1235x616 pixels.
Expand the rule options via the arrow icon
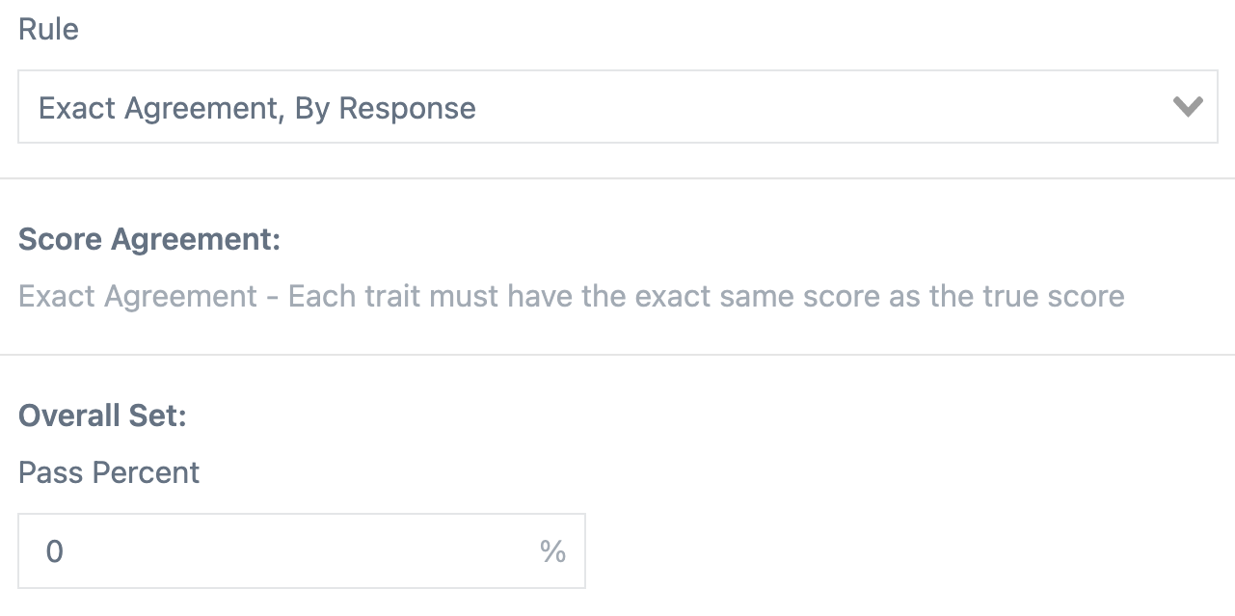tap(1190, 106)
